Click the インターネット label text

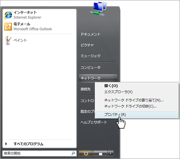25,12
